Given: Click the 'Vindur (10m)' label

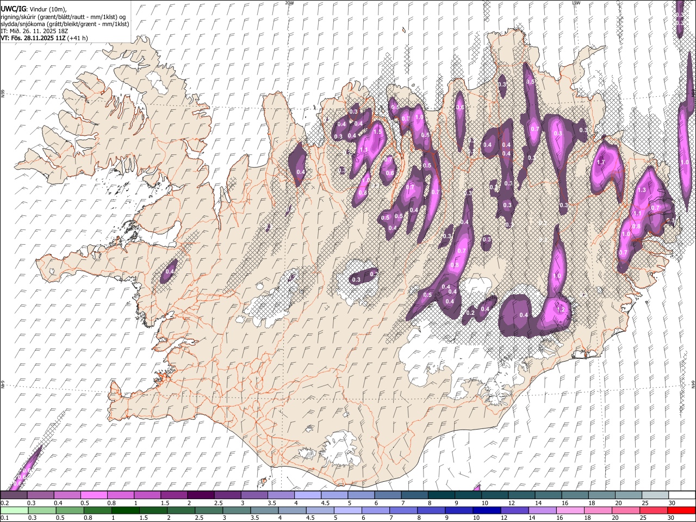Looking at the screenshot, I should pos(48,9).
